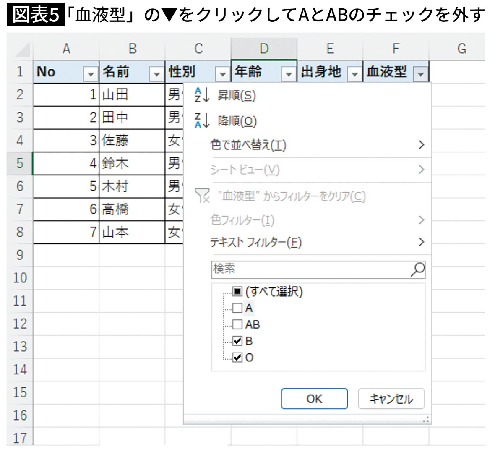495x452 pixels.
Task: Click the search magnifier icon
Action: pos(417,269)
